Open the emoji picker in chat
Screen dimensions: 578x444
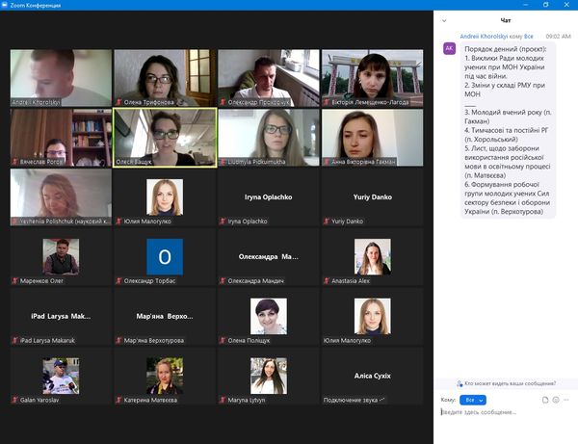(x=555, y=399)
